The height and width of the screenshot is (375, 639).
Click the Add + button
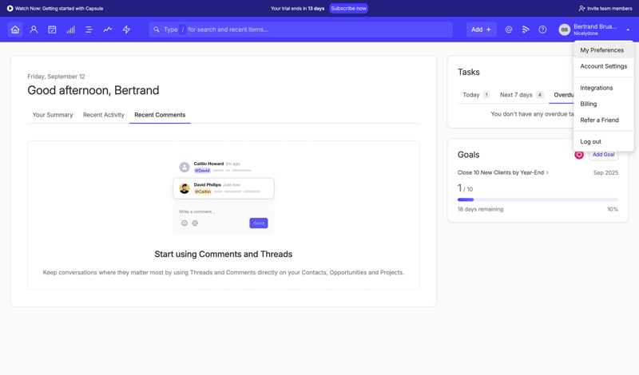pos(482,30)
